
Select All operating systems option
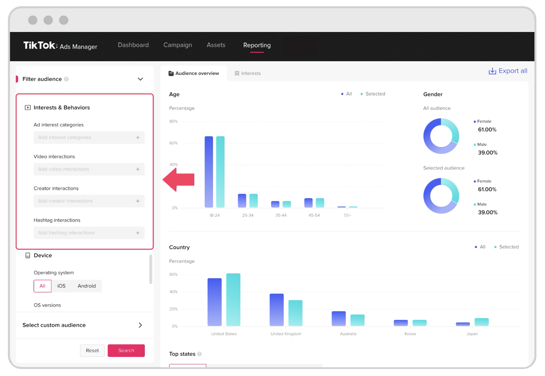pos(43,286)
